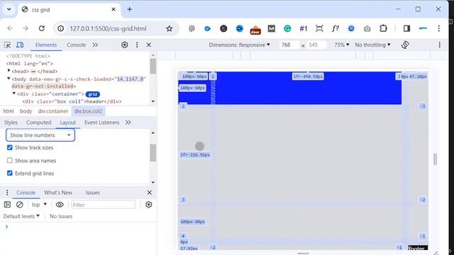The height and width of the screenshot is (255, 454).
Task: Open the Show line numbers dropdown
Action: pos(40,135)
